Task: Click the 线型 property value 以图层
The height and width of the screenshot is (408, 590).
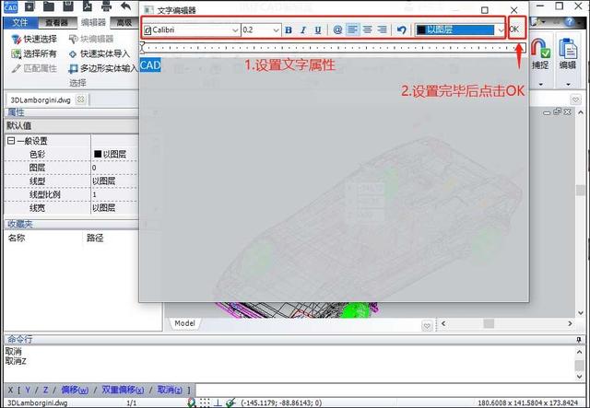Action: pyautogui.click(x=114, y=181)
